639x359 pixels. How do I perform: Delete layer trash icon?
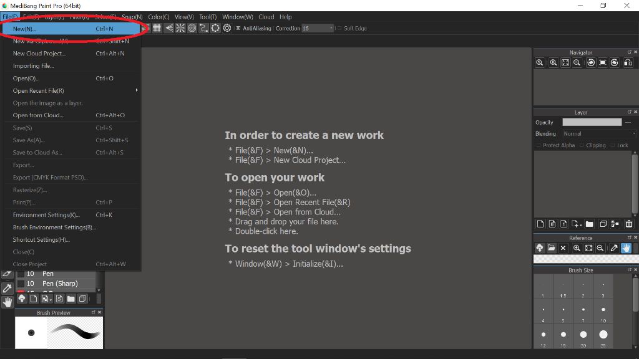pyautogui.click(x=629, y=224)
